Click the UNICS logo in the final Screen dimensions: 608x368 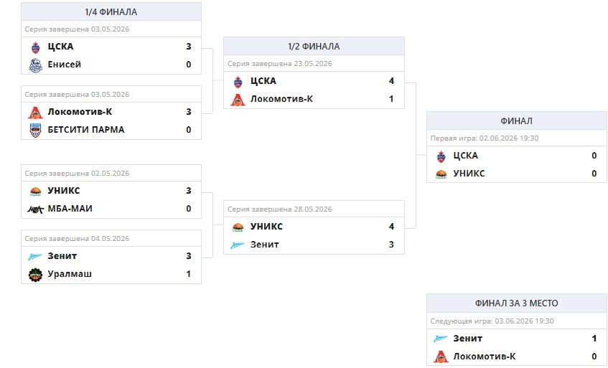[441, 174]
